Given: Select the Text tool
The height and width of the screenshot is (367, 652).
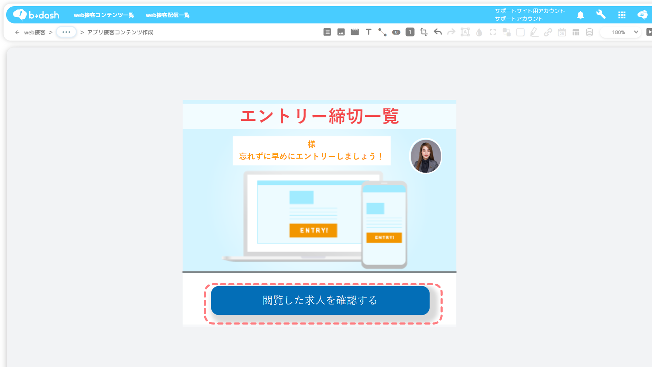Looking at the screenshot, I should coord(368,32).
